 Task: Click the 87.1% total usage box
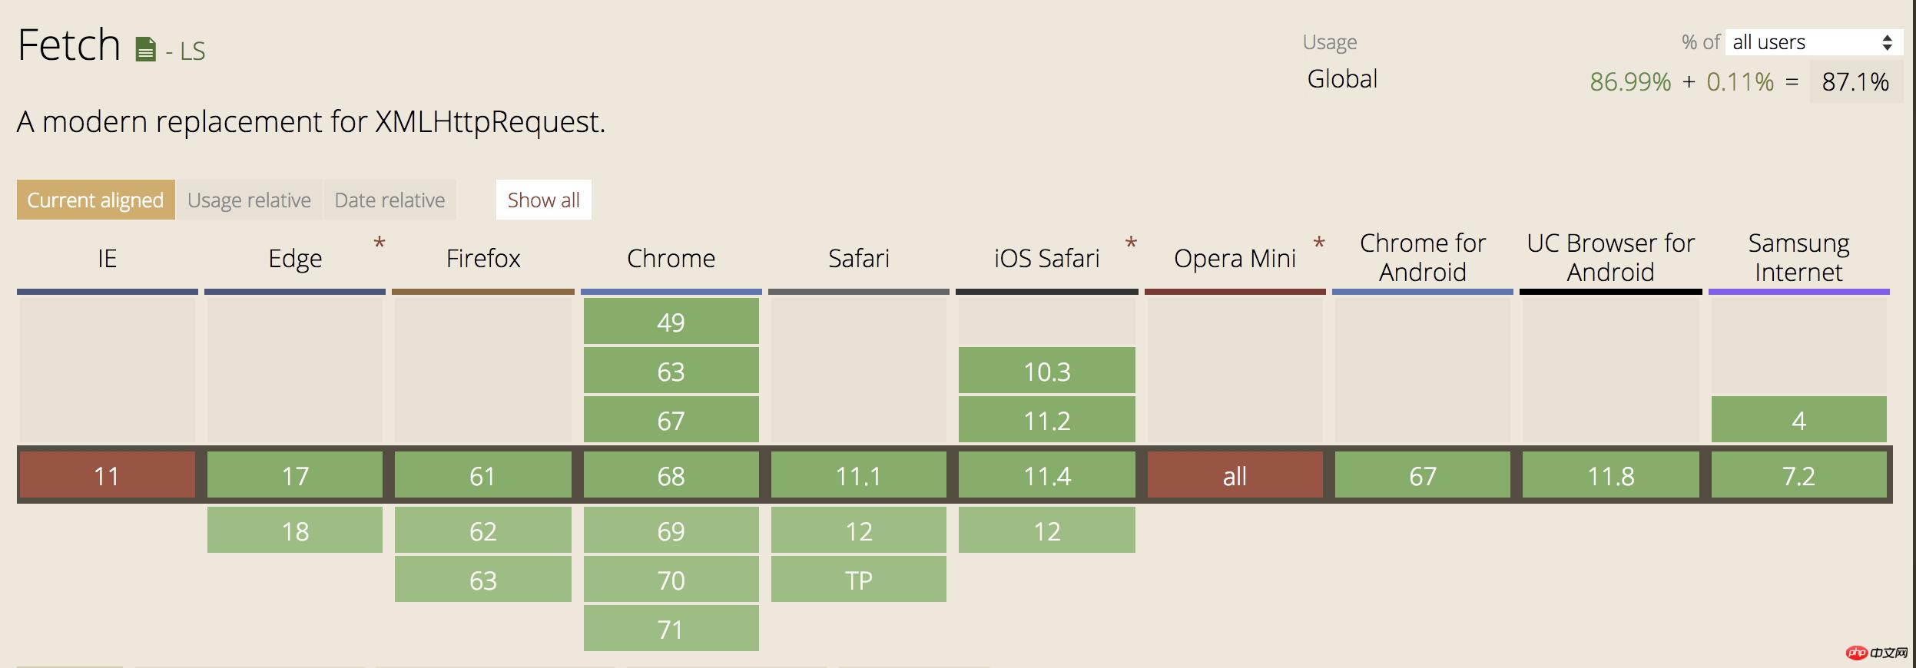(1855, 81)
